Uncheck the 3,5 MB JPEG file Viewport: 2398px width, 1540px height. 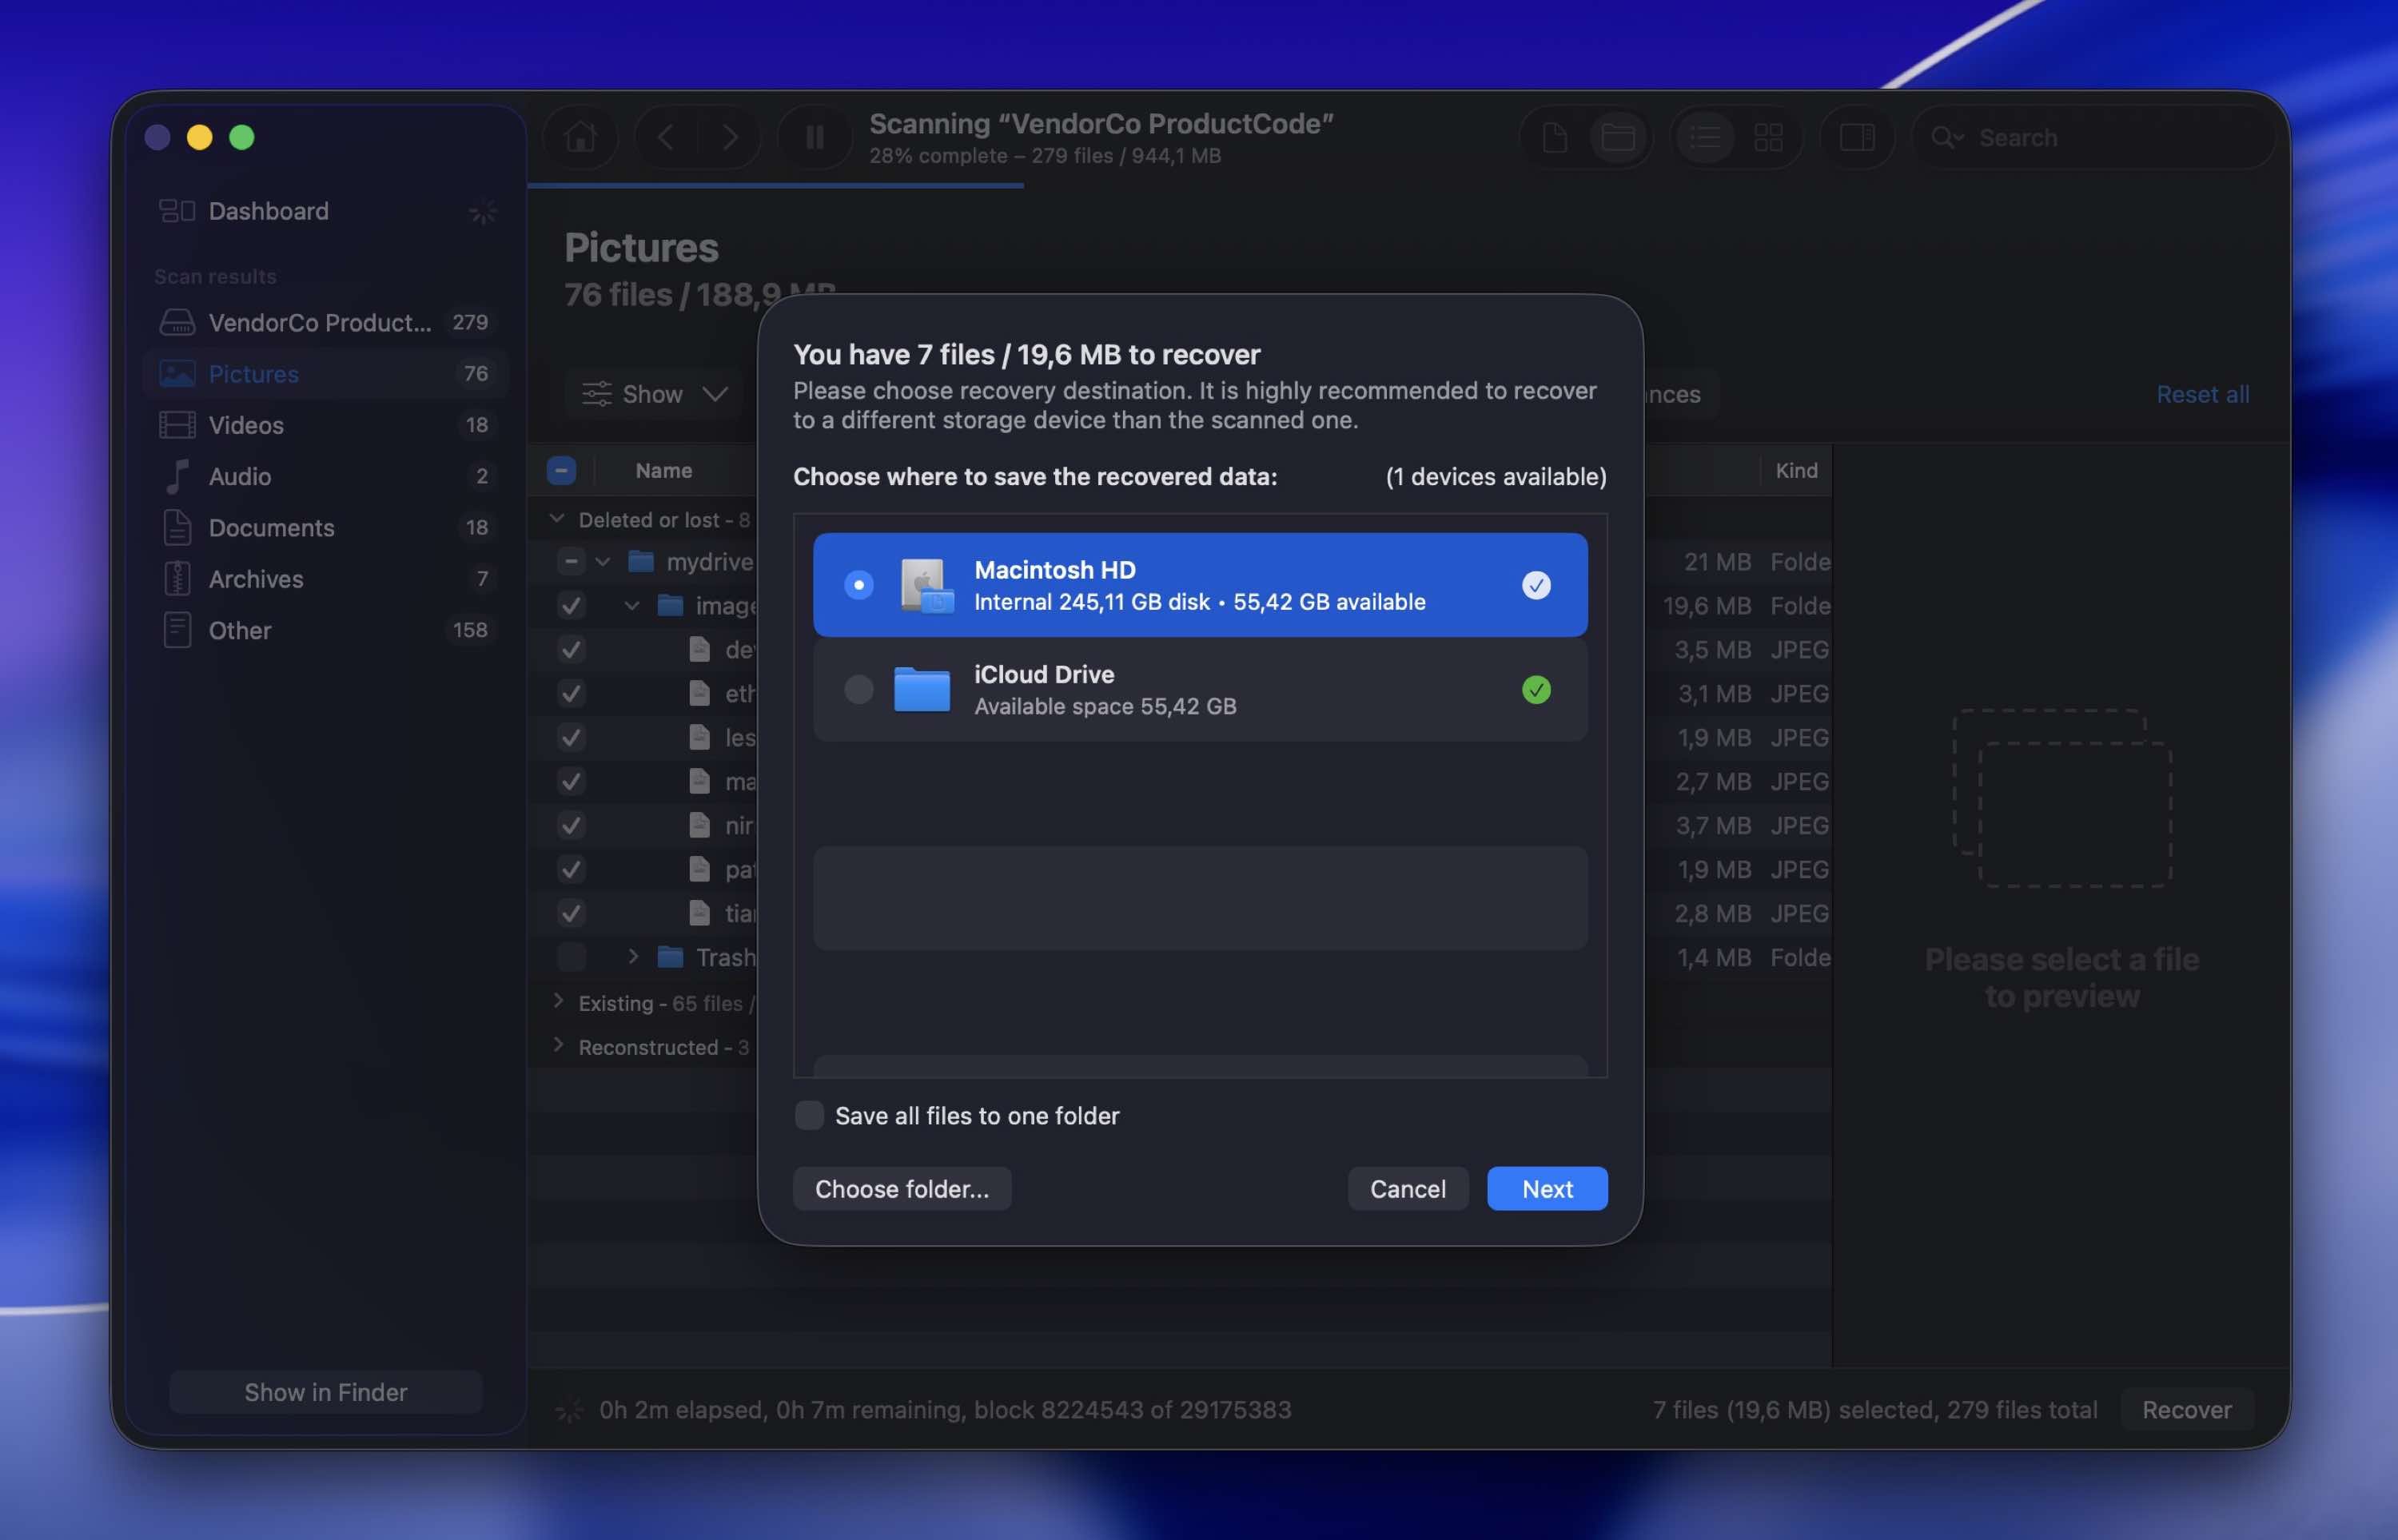571,650
